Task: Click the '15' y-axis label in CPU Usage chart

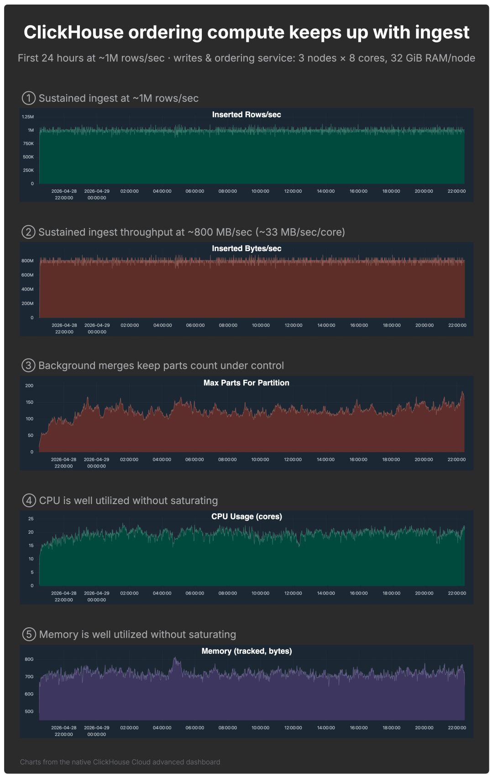Action: tap(31, 545)
